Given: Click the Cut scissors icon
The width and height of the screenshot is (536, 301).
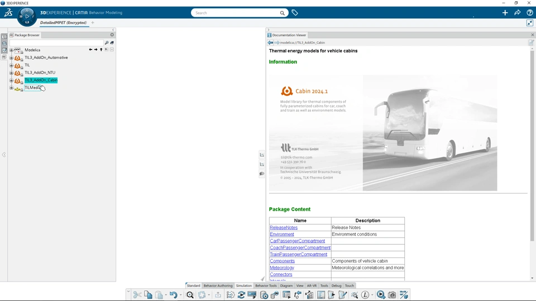Looking at the screenshot, I should 137,295.
